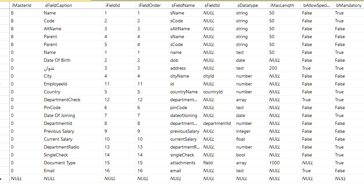The width and height of the screenshot is (364, 187).
Task: Click the 1000 max length cell
Action: (x=274, y=163)
